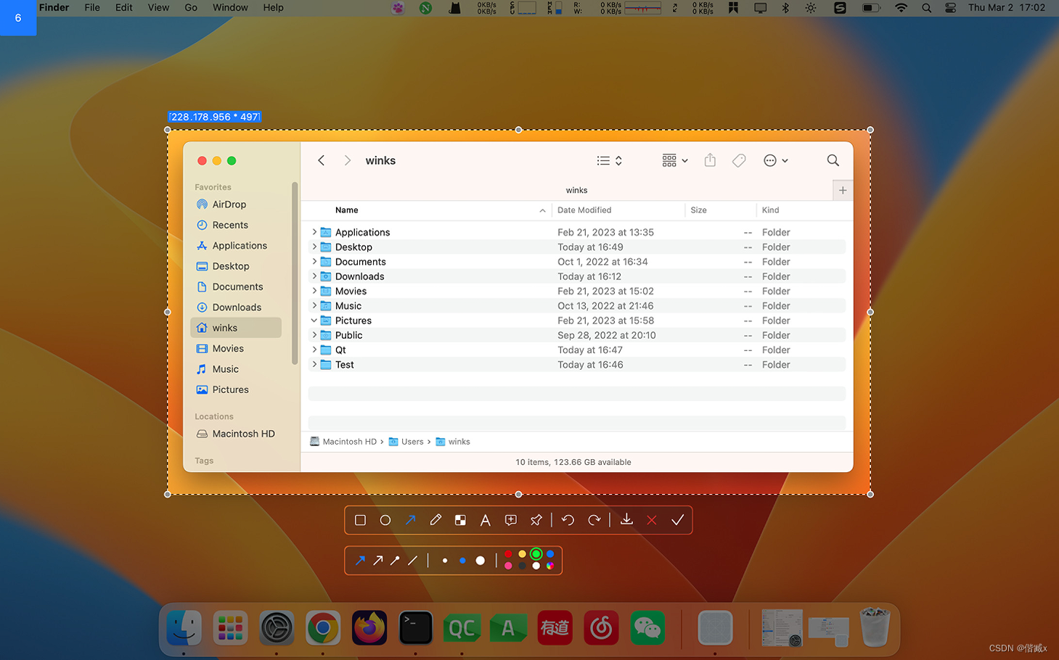1059x660 pixels.
Task: Open the group-by dropdown
Action: coord(674,160)
